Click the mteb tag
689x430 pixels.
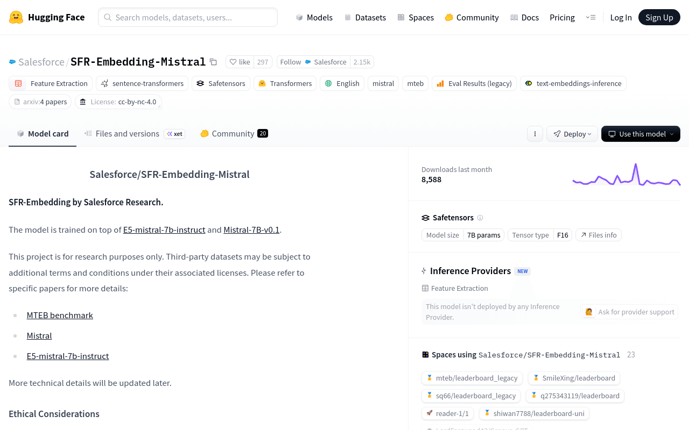coord(415,83)
